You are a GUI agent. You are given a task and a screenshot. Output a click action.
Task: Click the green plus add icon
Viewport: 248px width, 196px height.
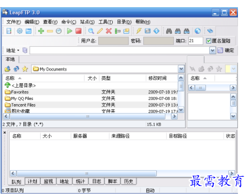(41, 31)
